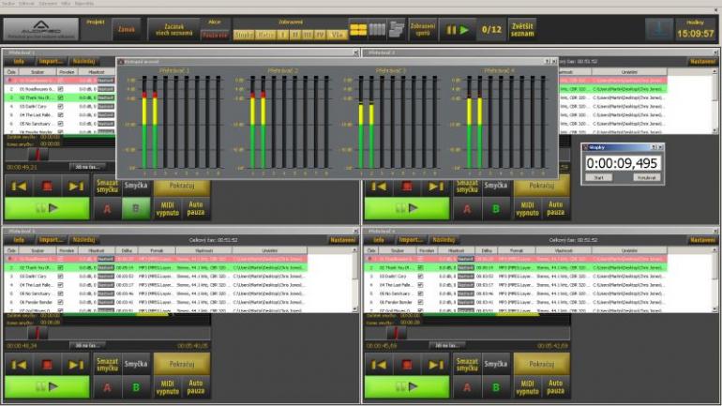Click Začátek všech seznamů button
Image resolution: width=722 pixels, height=406 pixels.
coord(174,29)
